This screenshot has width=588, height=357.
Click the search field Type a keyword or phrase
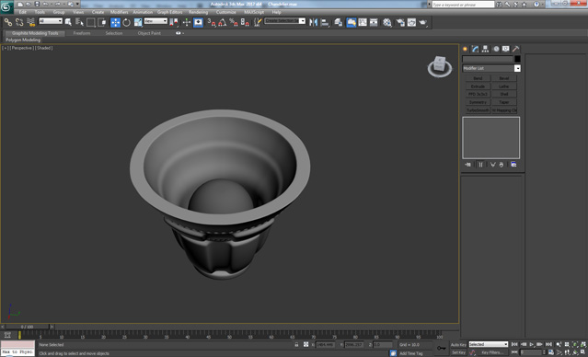(463, 4)
